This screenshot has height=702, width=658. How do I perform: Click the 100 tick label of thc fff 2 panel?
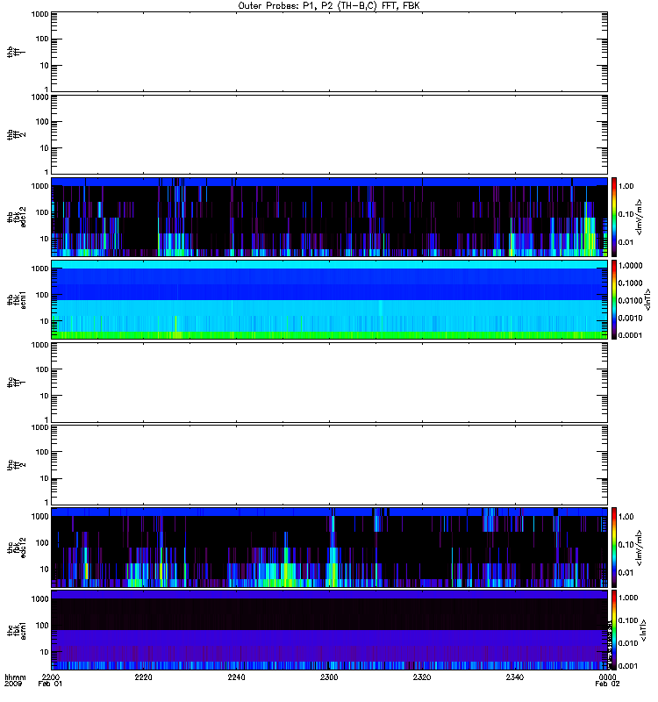coord(41,452)
